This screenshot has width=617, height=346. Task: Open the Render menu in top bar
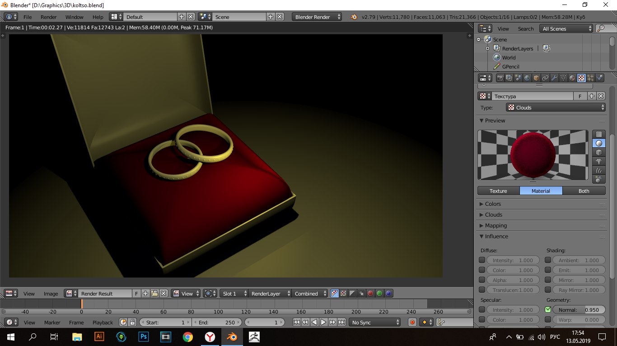click(x=49, y=17)
